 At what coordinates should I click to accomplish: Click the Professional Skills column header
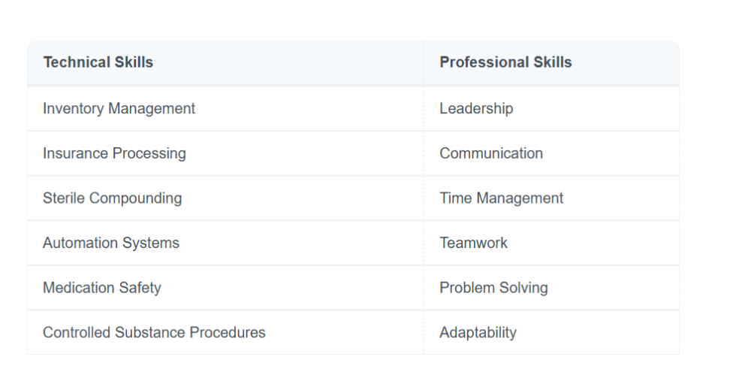(x=552, y=63)
